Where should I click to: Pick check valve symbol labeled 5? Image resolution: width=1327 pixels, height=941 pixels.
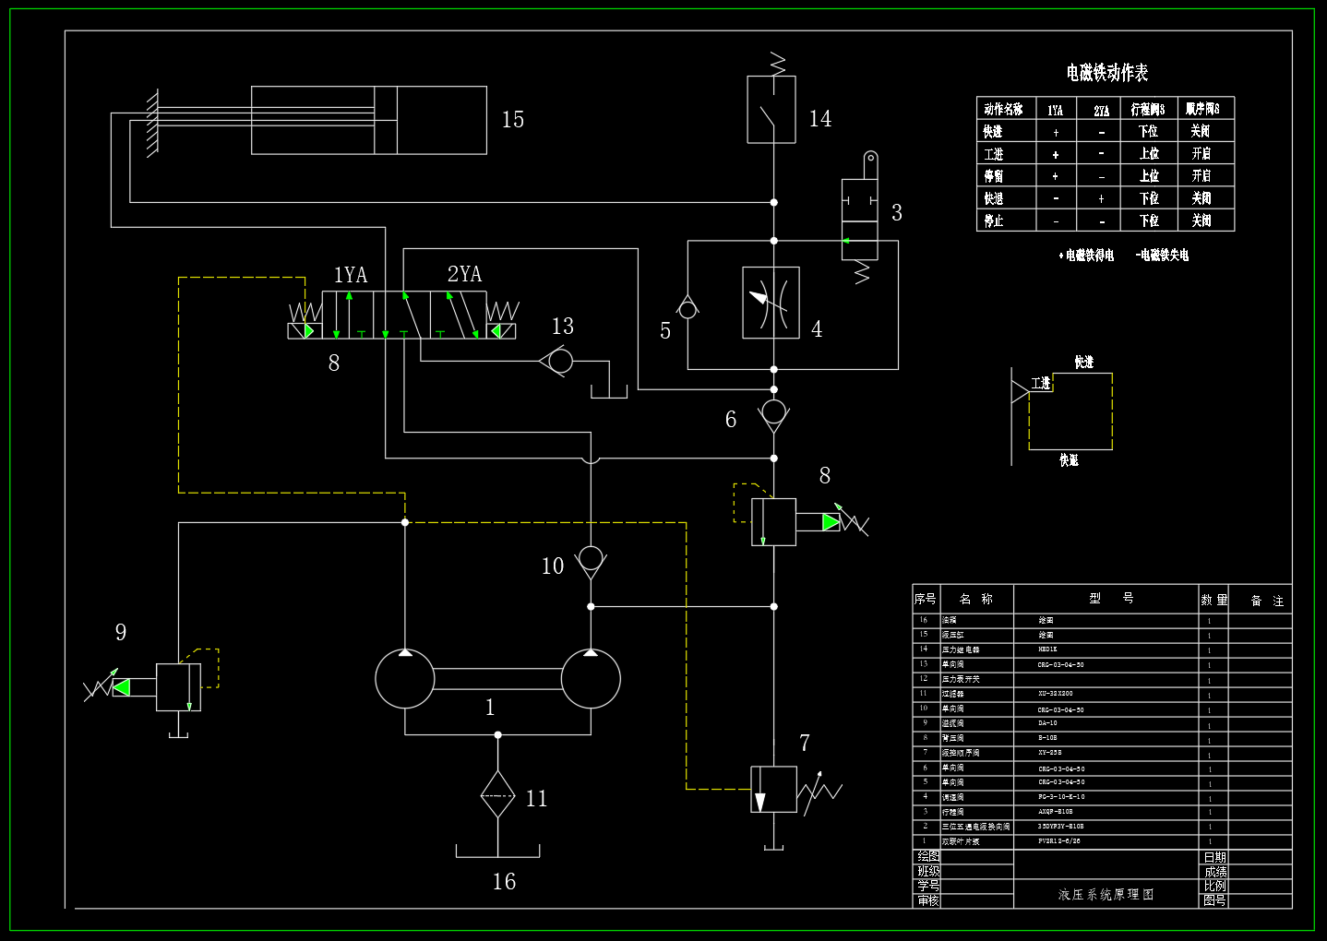(687, 308)
